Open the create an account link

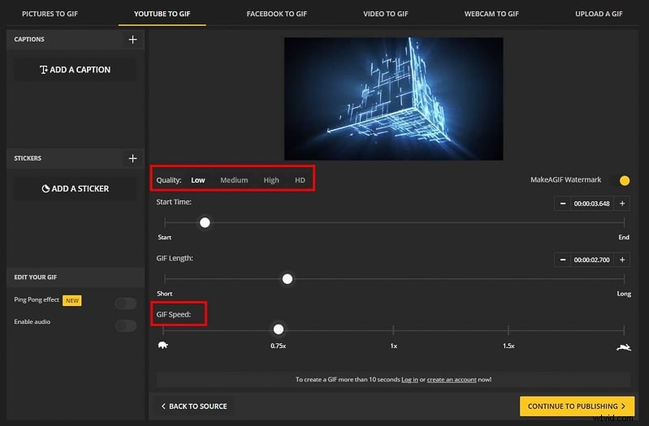tap(452, 379)
